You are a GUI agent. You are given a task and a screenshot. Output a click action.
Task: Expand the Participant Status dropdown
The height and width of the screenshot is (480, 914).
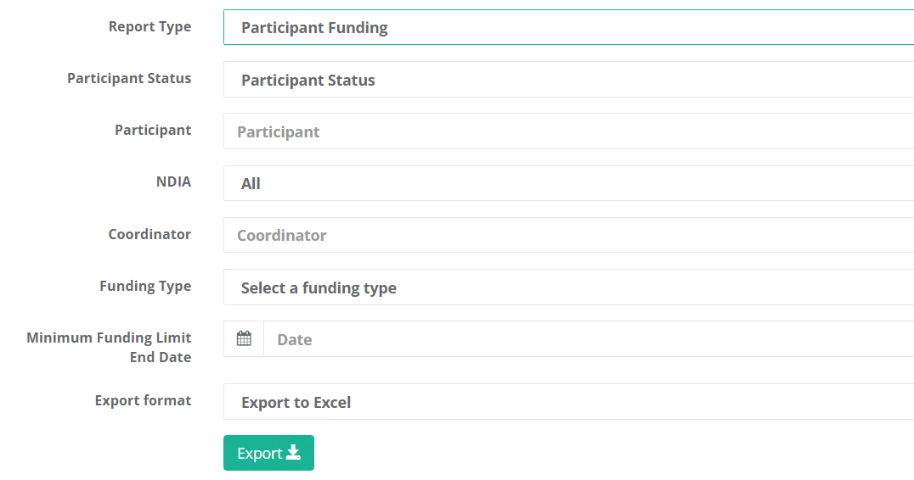568,80
